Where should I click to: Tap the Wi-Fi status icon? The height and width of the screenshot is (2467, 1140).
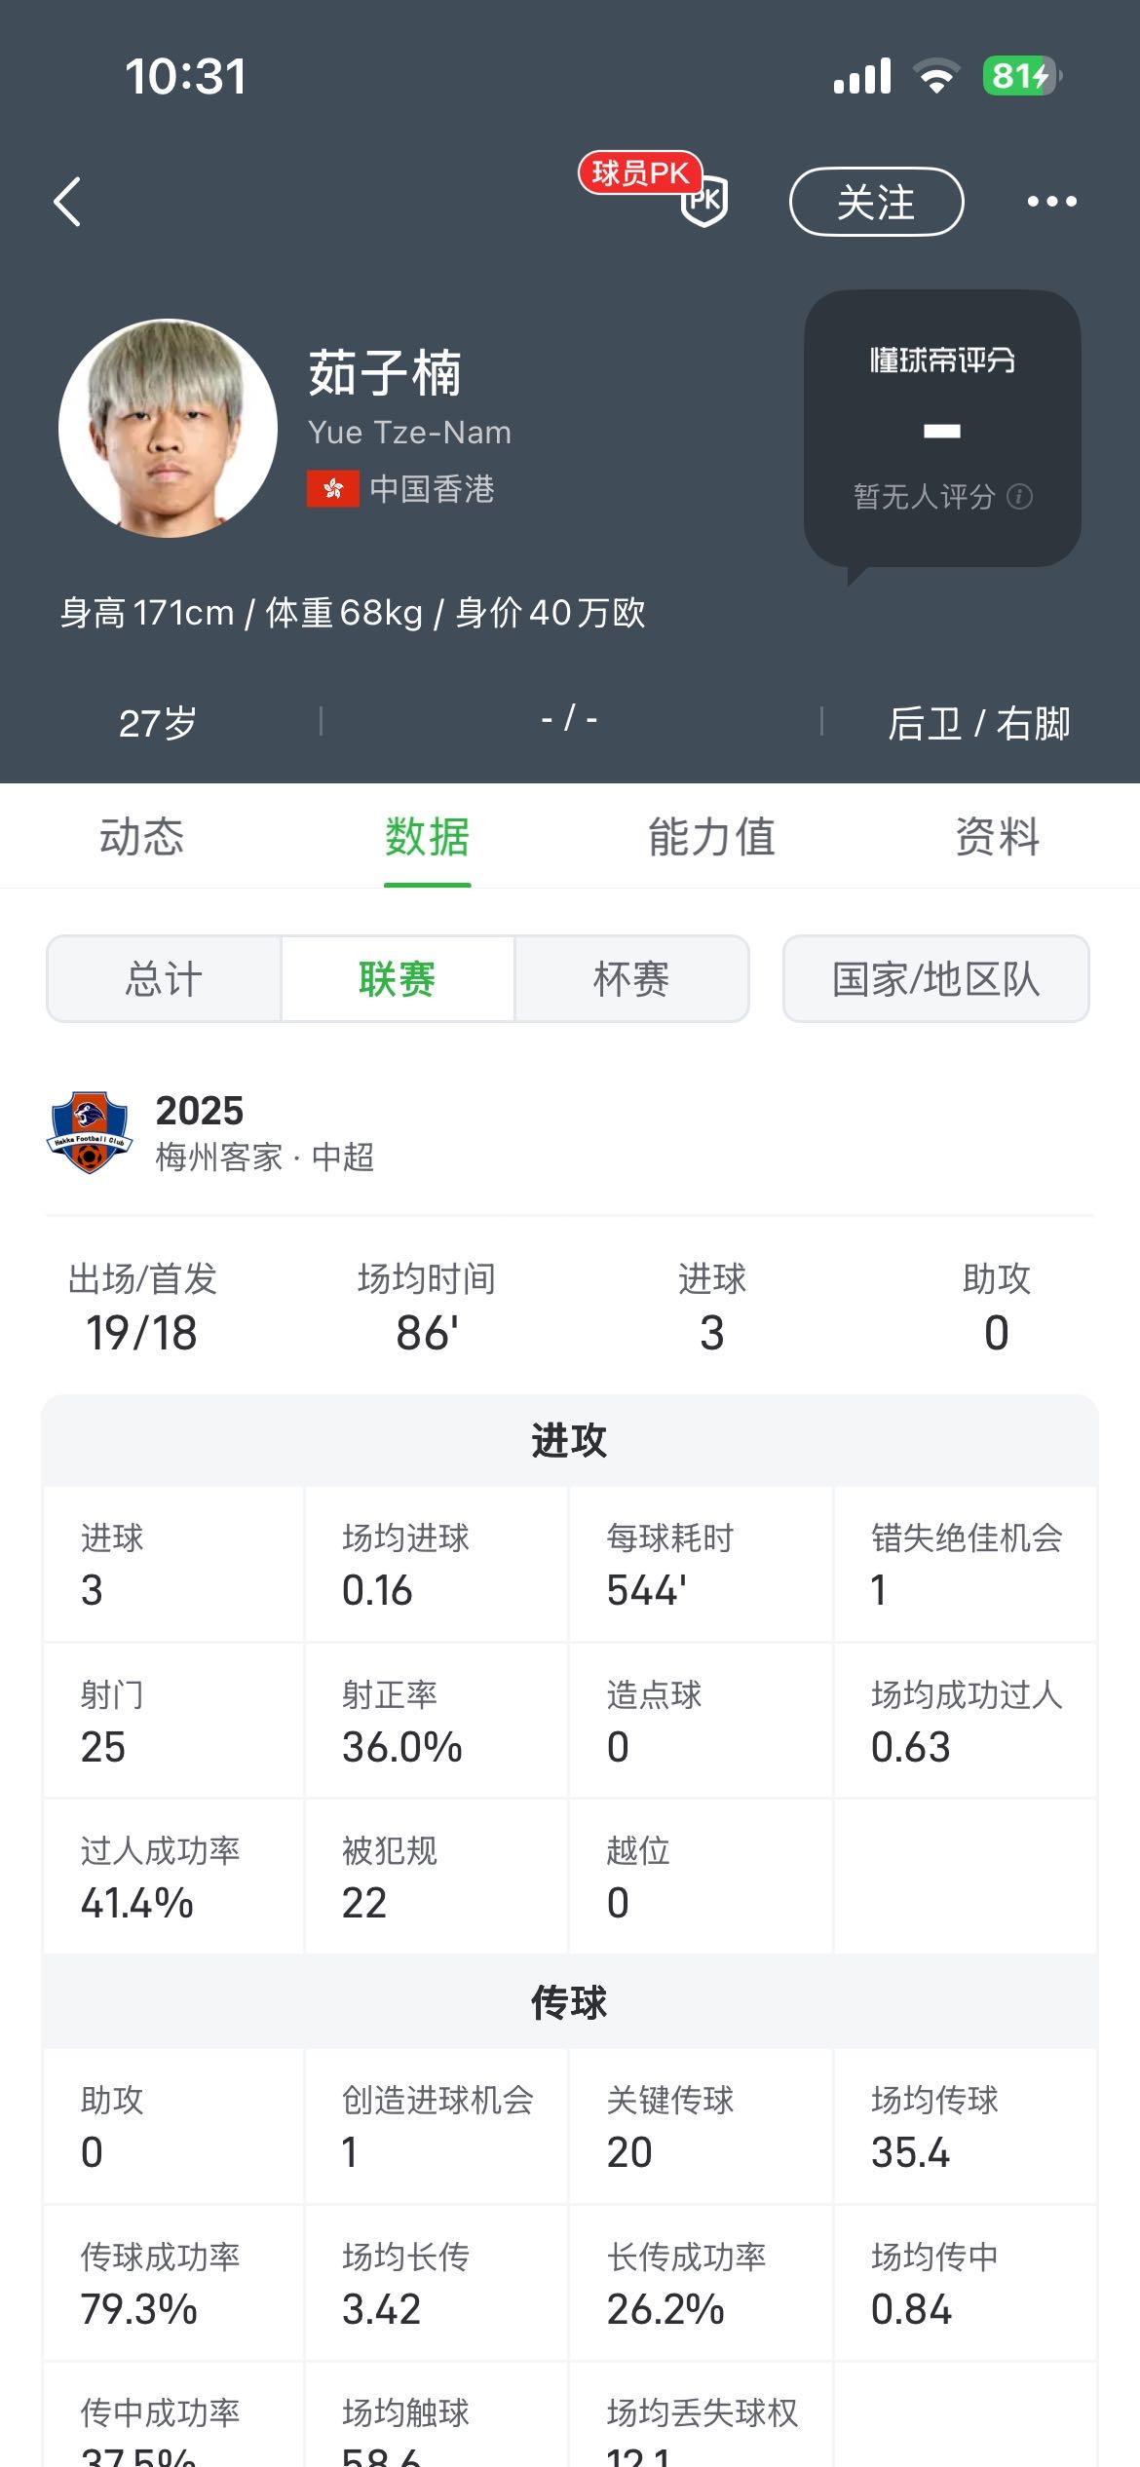click(x=936, y=76)
